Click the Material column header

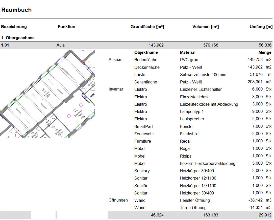click(x=188, y=52)
